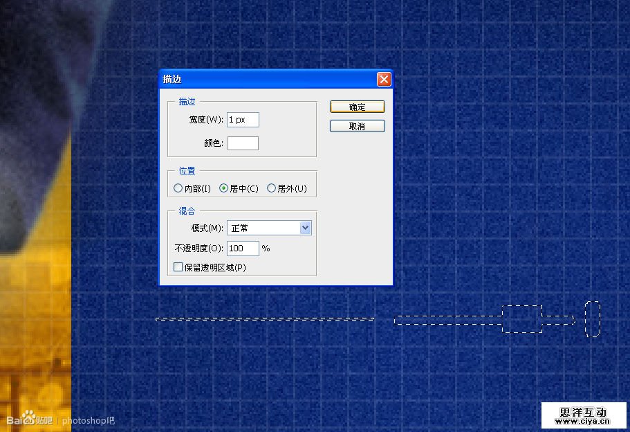Select the 居中 position radio button
The width and height of the screenshot is (630, 432).
[223, 188]
